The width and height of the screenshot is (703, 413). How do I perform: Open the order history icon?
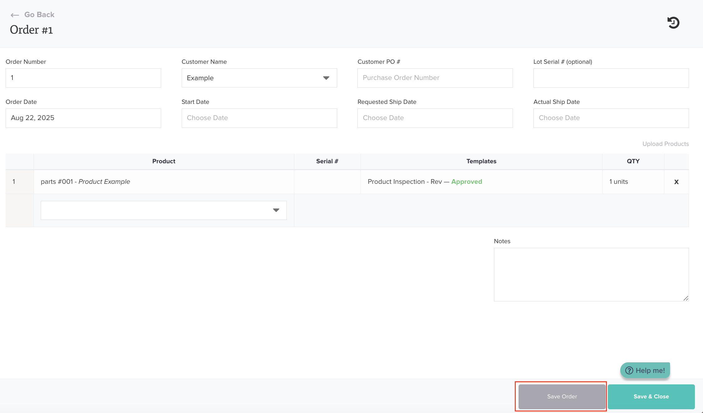(x=673, y=23)
